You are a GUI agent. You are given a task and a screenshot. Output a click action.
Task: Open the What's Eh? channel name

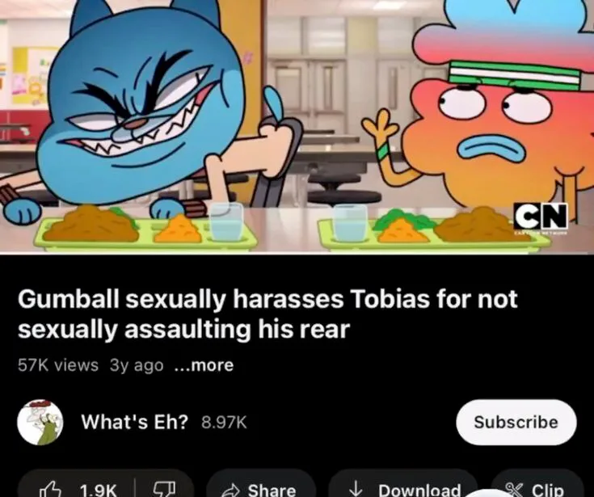134,422
